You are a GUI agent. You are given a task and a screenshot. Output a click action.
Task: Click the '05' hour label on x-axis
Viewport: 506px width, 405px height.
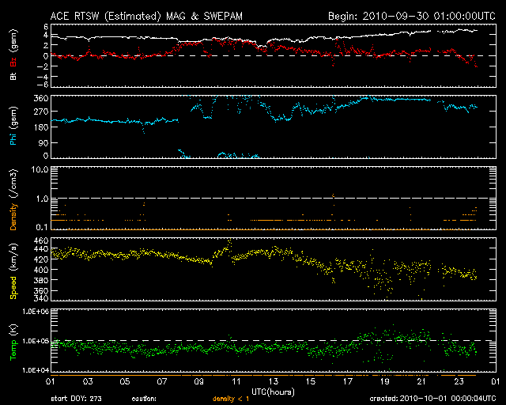[125, 382]
